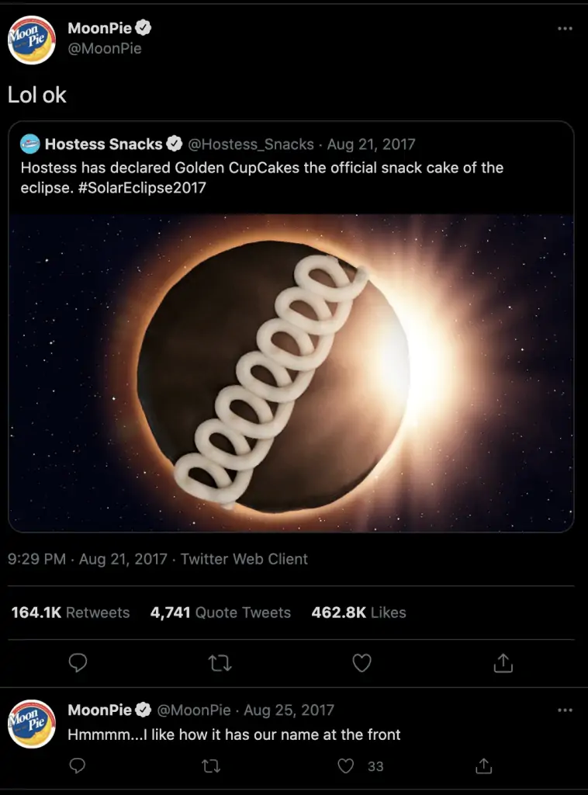The height and width of the screenshot is (795, 588).
Task: Open the #SolarEclipse2017 hashtag
Action: click(143, 187)
